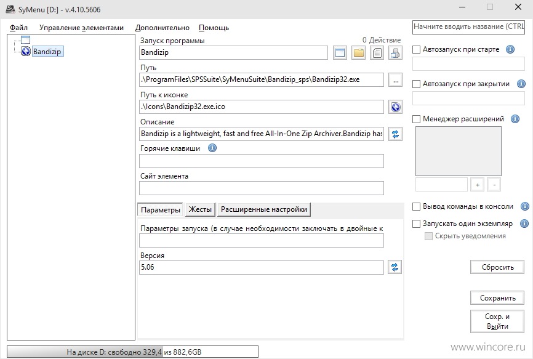Click the field under Автозапуск при старте
The height and width of the screenshot is (359, 533).
tap(468, 63)
